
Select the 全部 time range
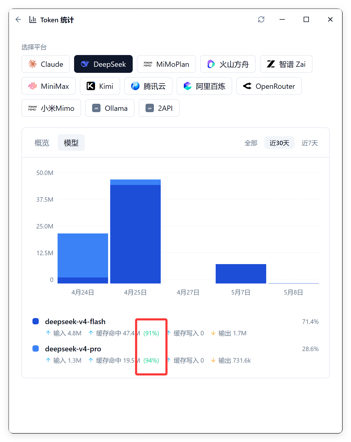click(x=251, y=143)
